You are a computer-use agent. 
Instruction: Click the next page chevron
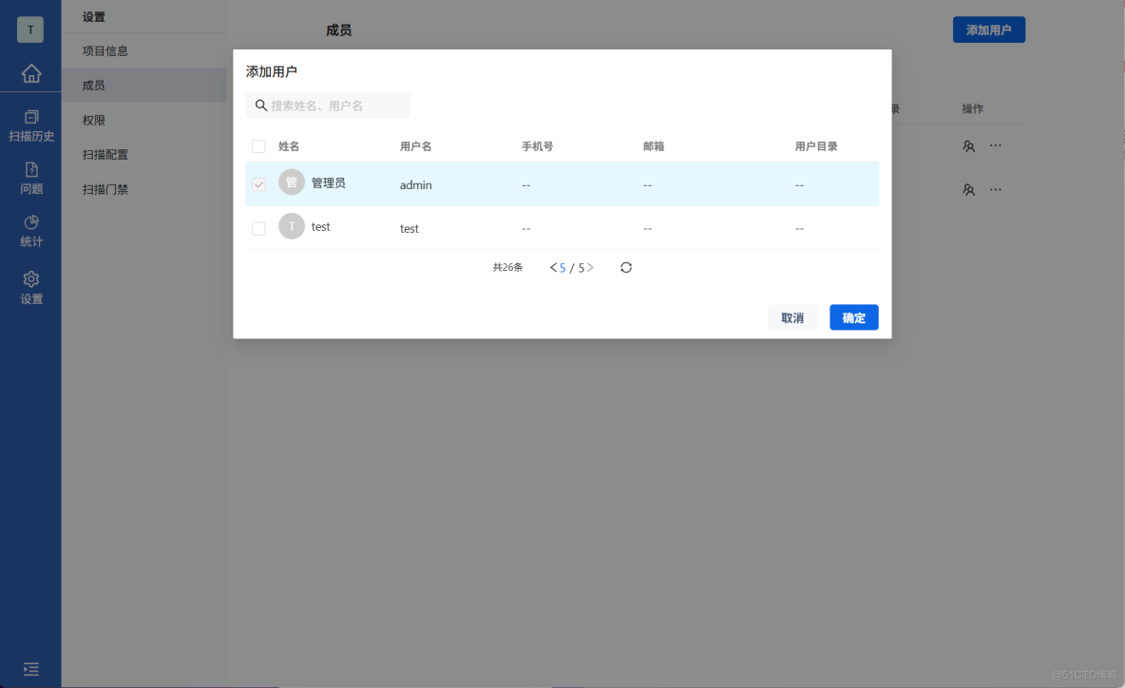(x=589, y=267)
